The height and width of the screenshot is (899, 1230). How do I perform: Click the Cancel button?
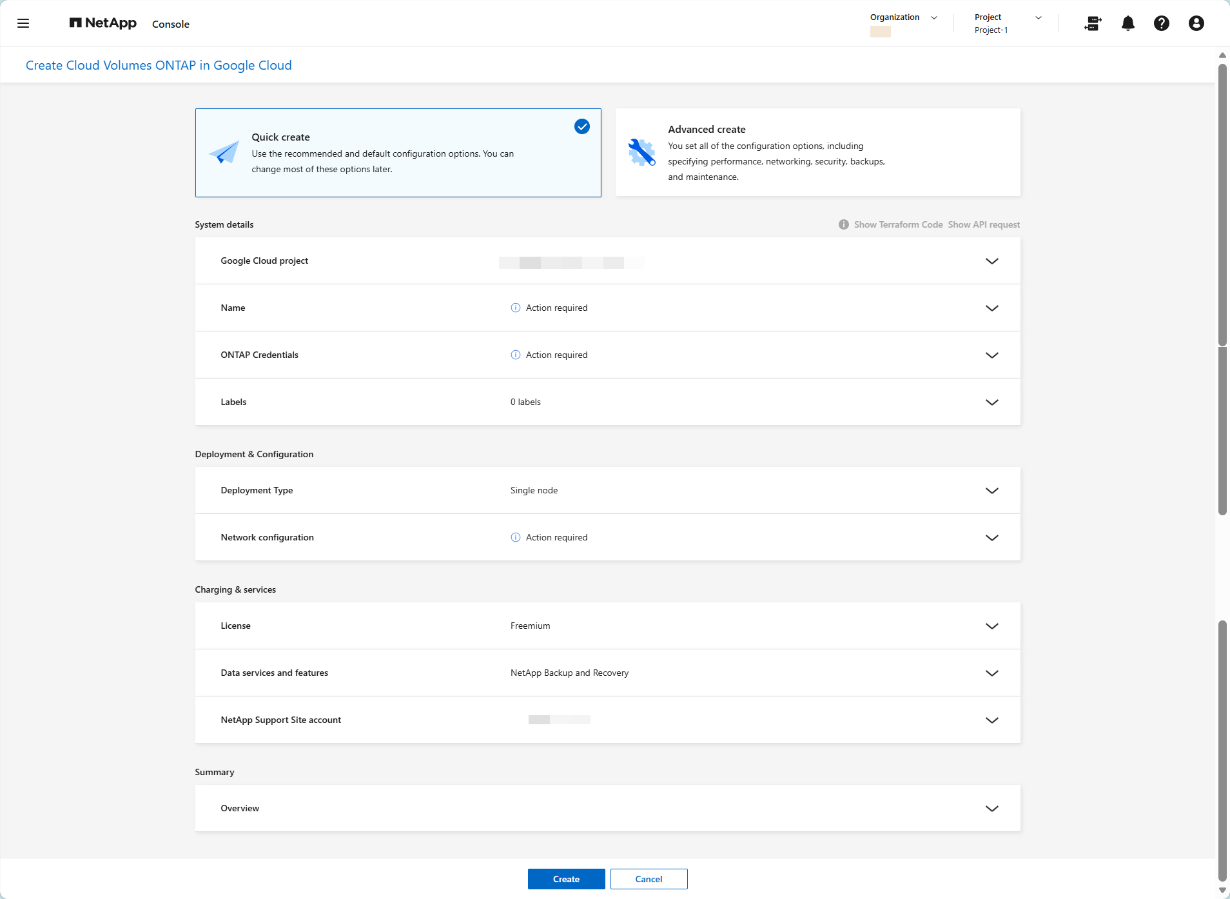pyautogui.click(x=649, y=879)
